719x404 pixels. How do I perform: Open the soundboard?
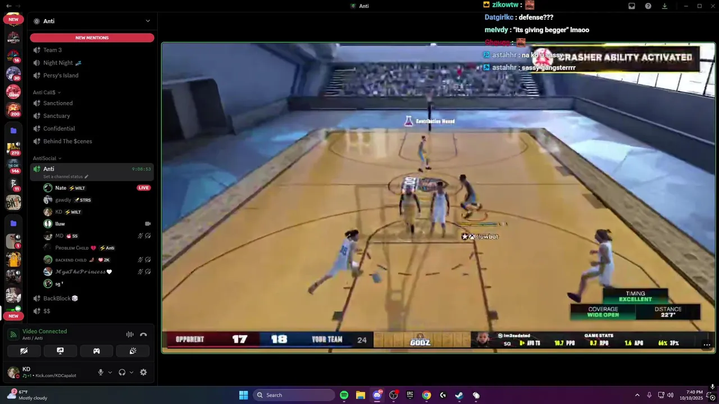(133, 351)
